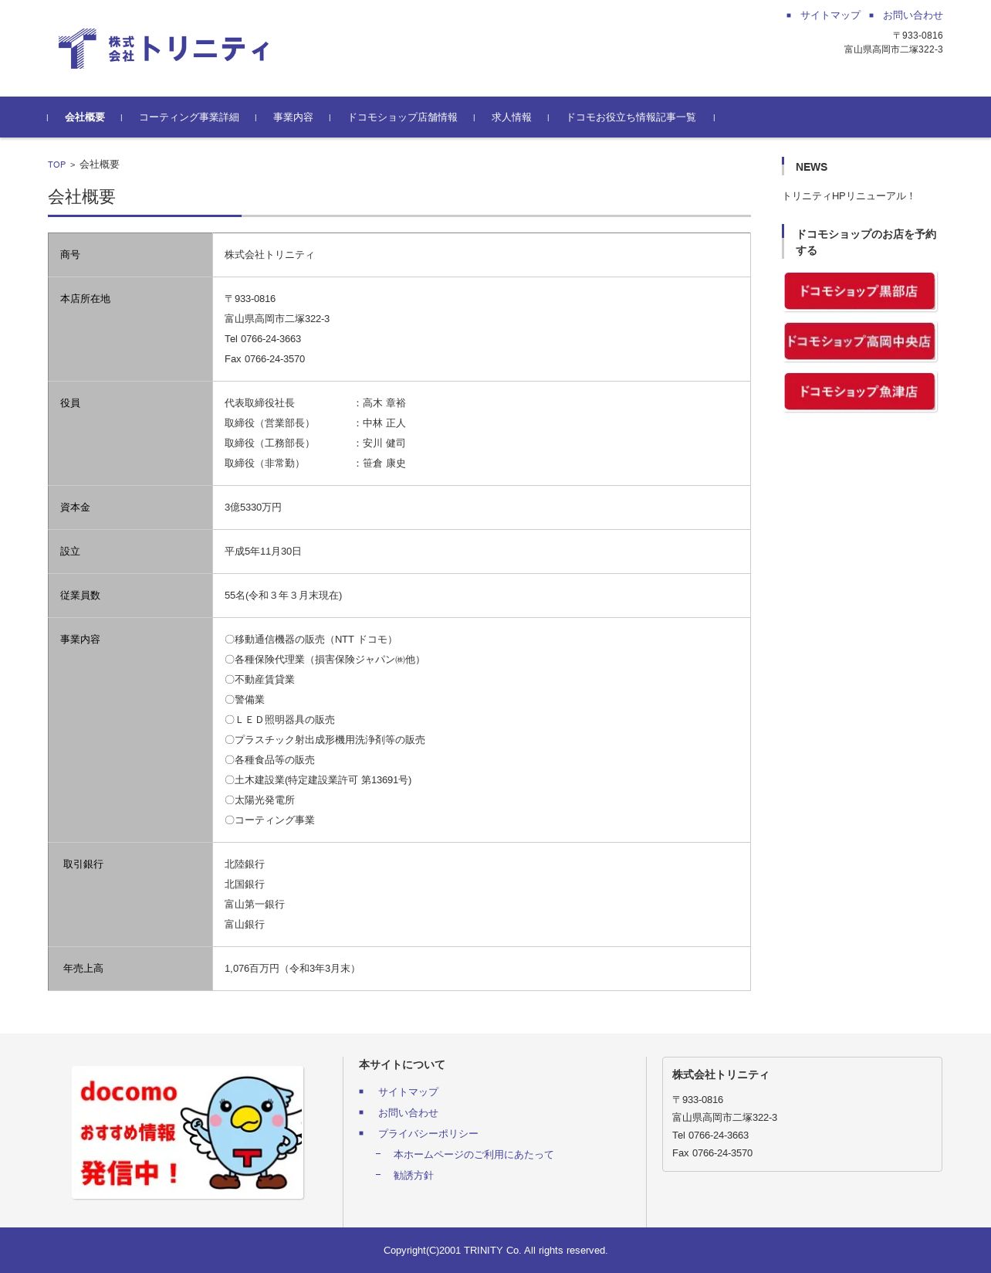The width and height of the screenshot is (991, 1273).
Task: Click the Trinity company logo
Action: 164,49
